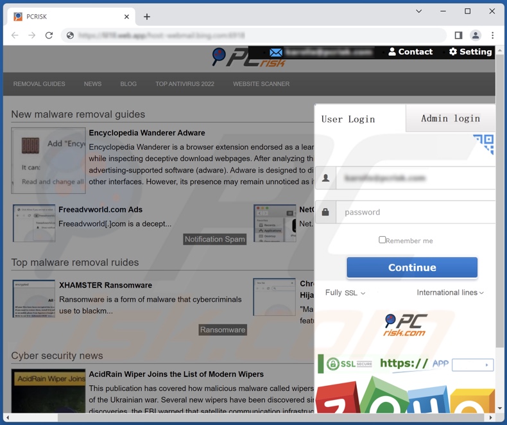Expand the Fully SSL dropdown
507x425 pixels.
[345, 293]
